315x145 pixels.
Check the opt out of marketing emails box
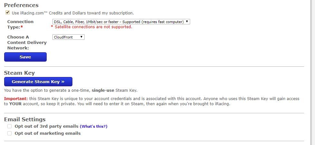(10, 133)
